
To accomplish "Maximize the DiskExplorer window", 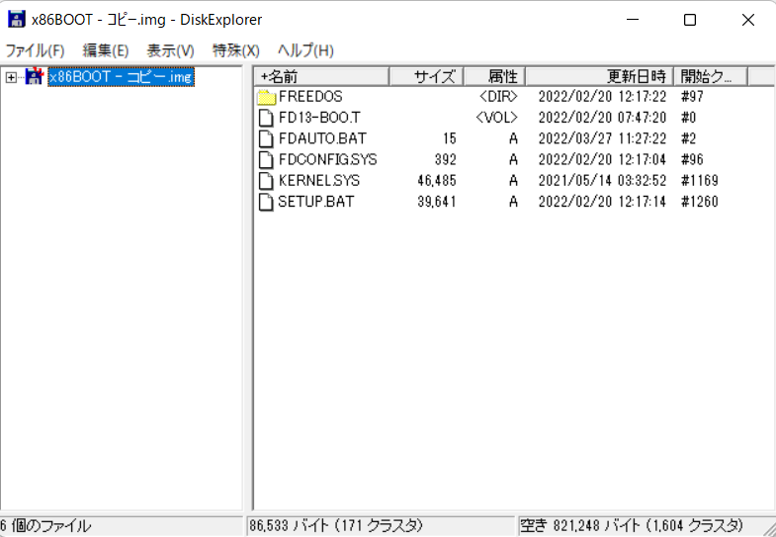I will point(690,20).
